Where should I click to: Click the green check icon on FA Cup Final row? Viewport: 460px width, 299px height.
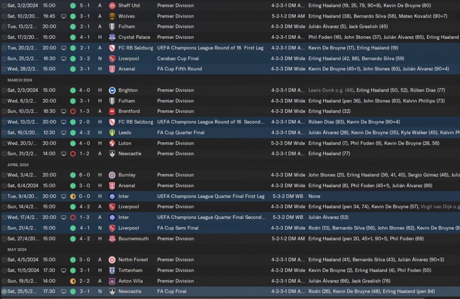pyautogui.click(x=4, y=291)
